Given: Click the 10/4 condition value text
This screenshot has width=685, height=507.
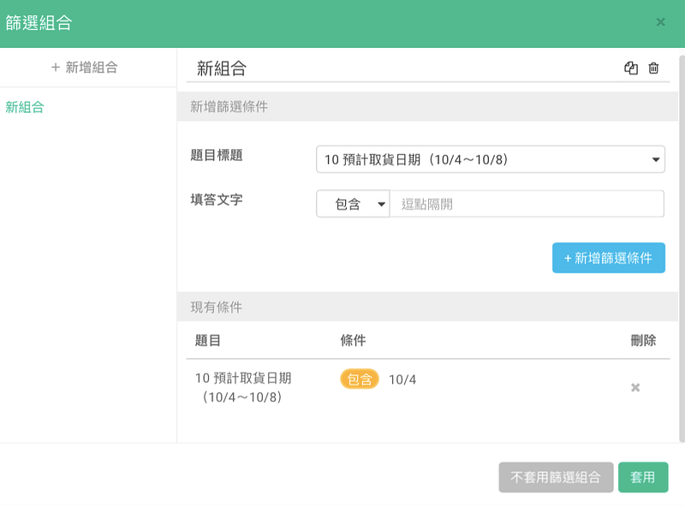Looking at the screenshot, I should 402,379.
